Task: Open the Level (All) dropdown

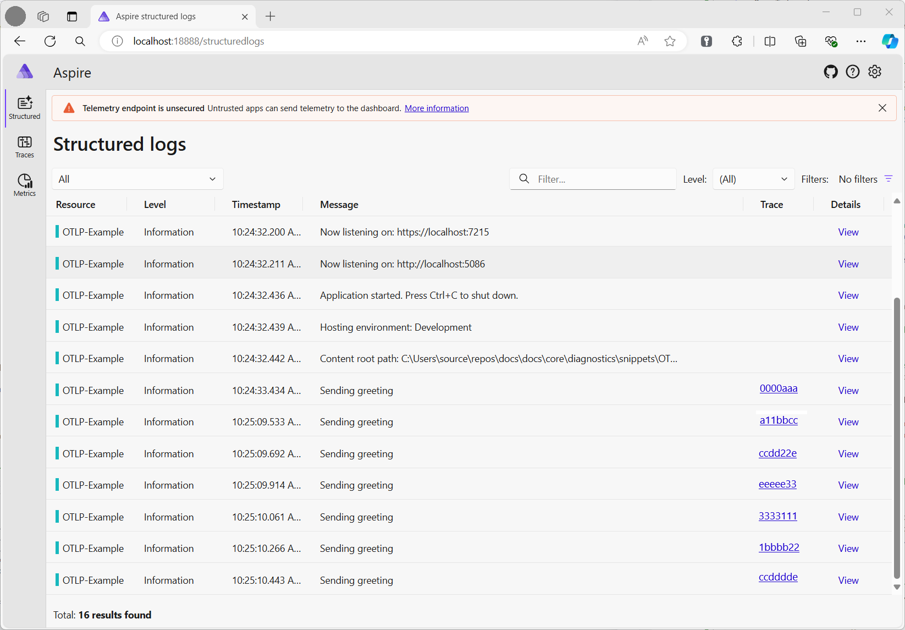Action: 753,179
